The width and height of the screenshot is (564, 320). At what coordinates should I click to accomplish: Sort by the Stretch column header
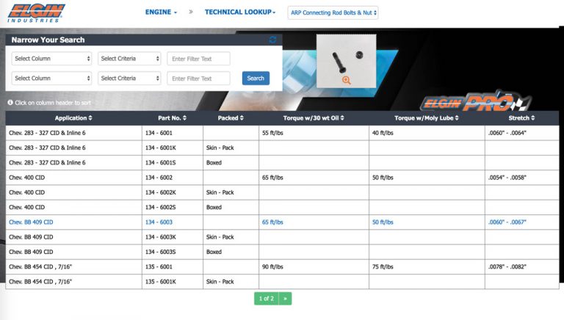pyautogui.click(x=521, y=118)
